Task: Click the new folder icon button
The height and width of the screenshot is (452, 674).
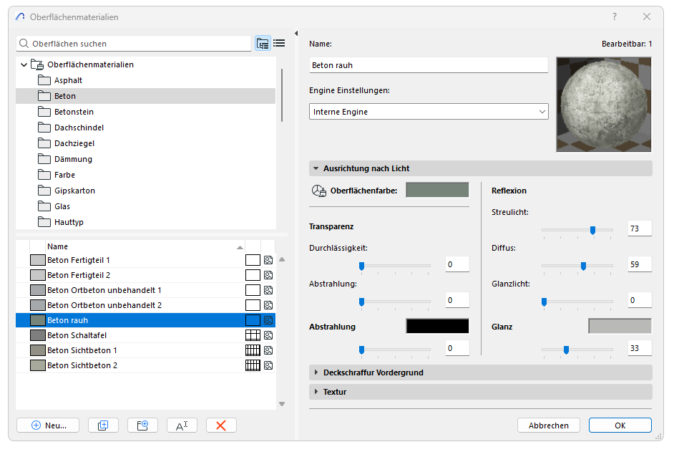Action: coord(142,425)
